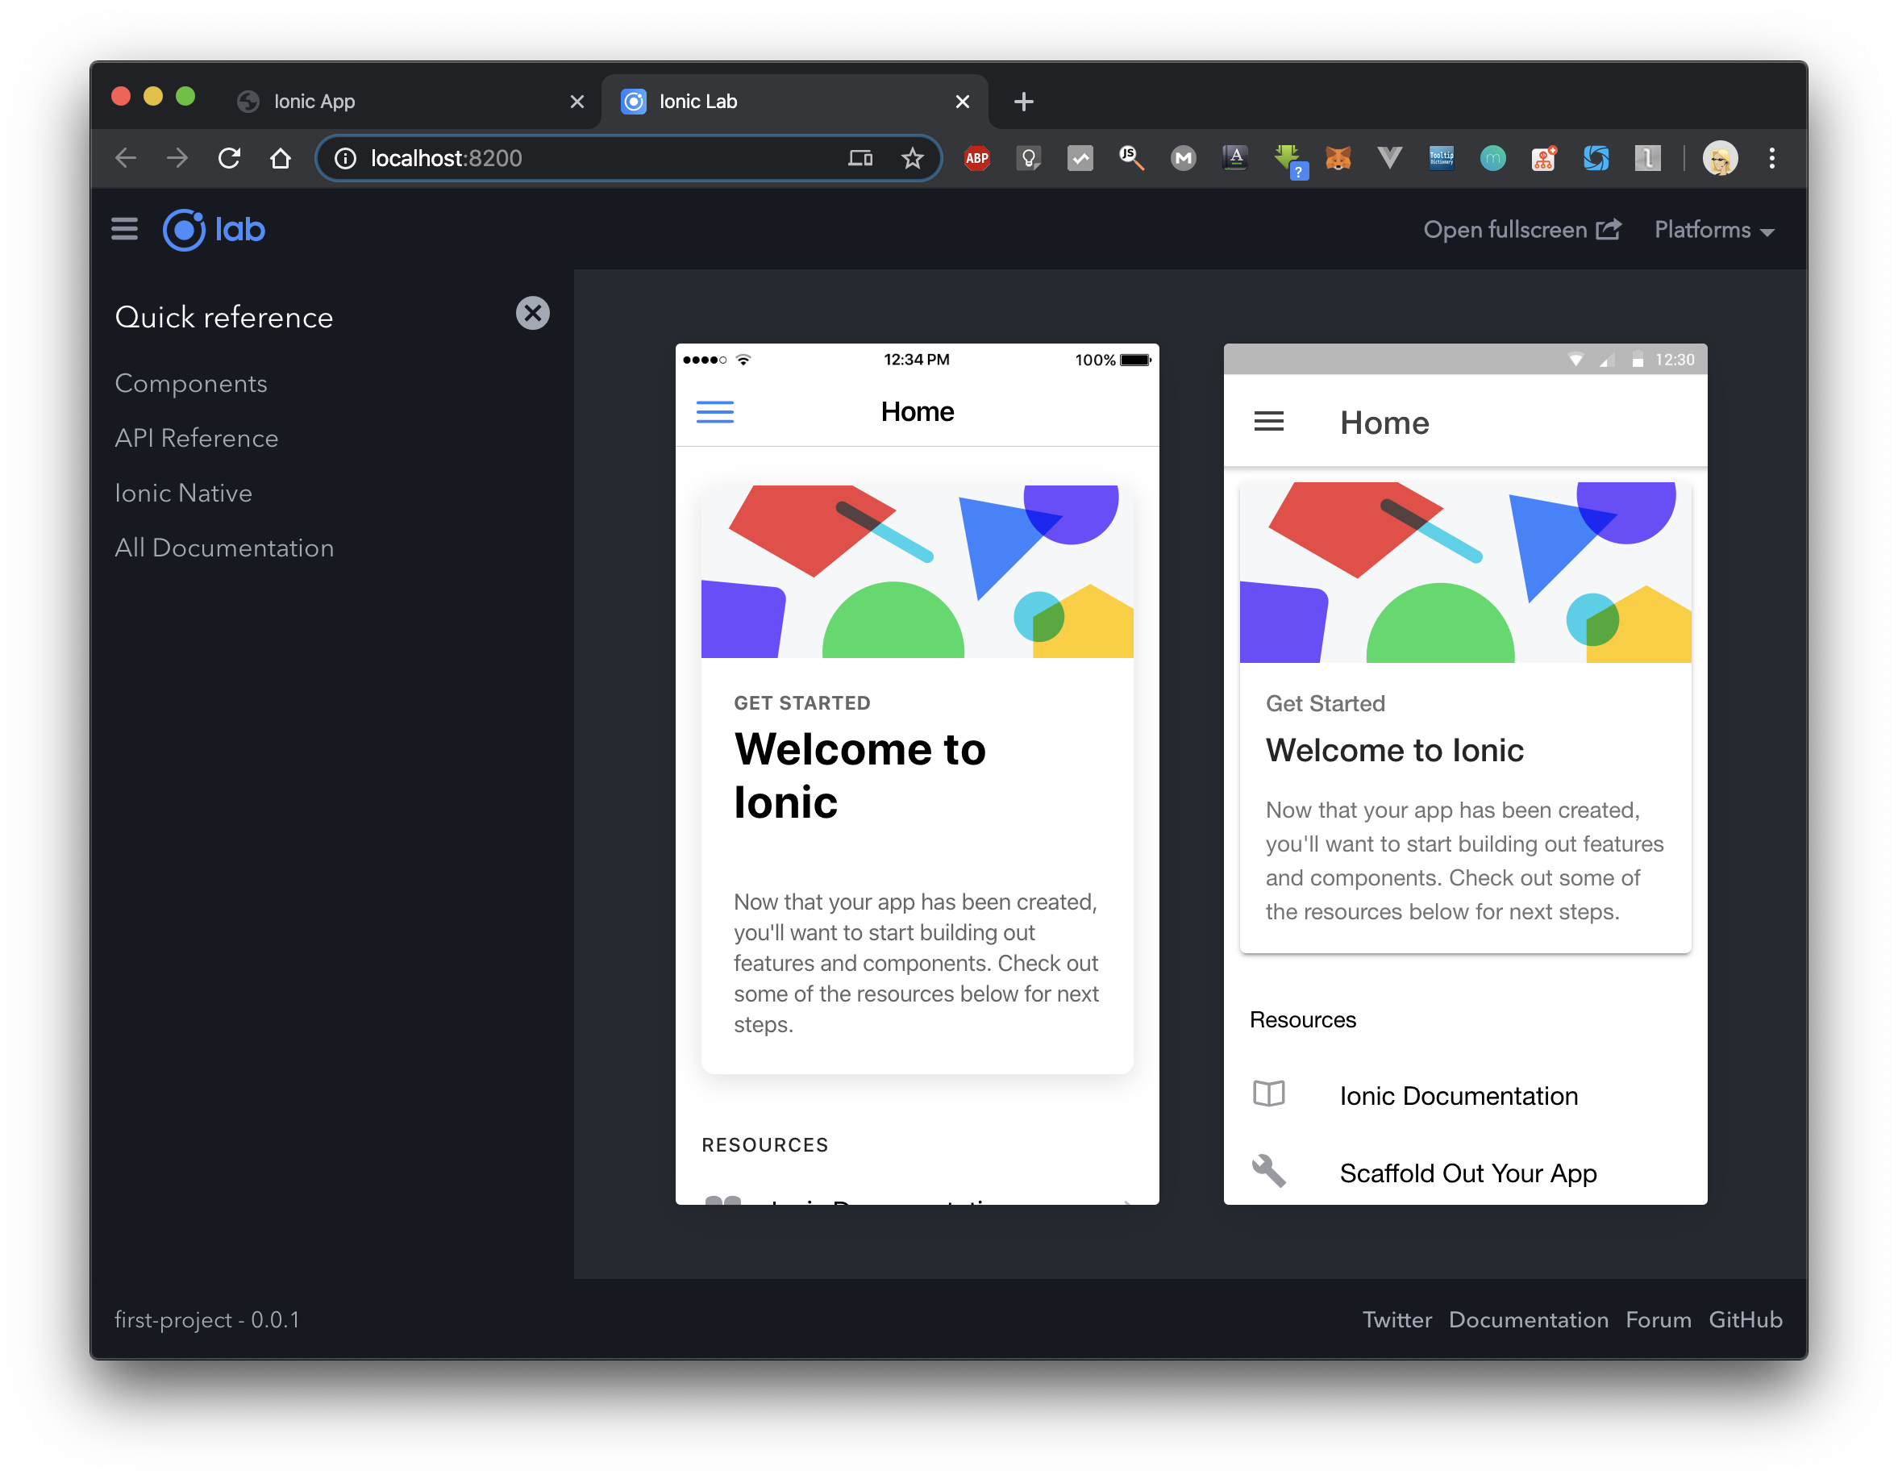Click the GitHub footer link
Screen dimensions: 1898x1479
tap(1745, 1319)
